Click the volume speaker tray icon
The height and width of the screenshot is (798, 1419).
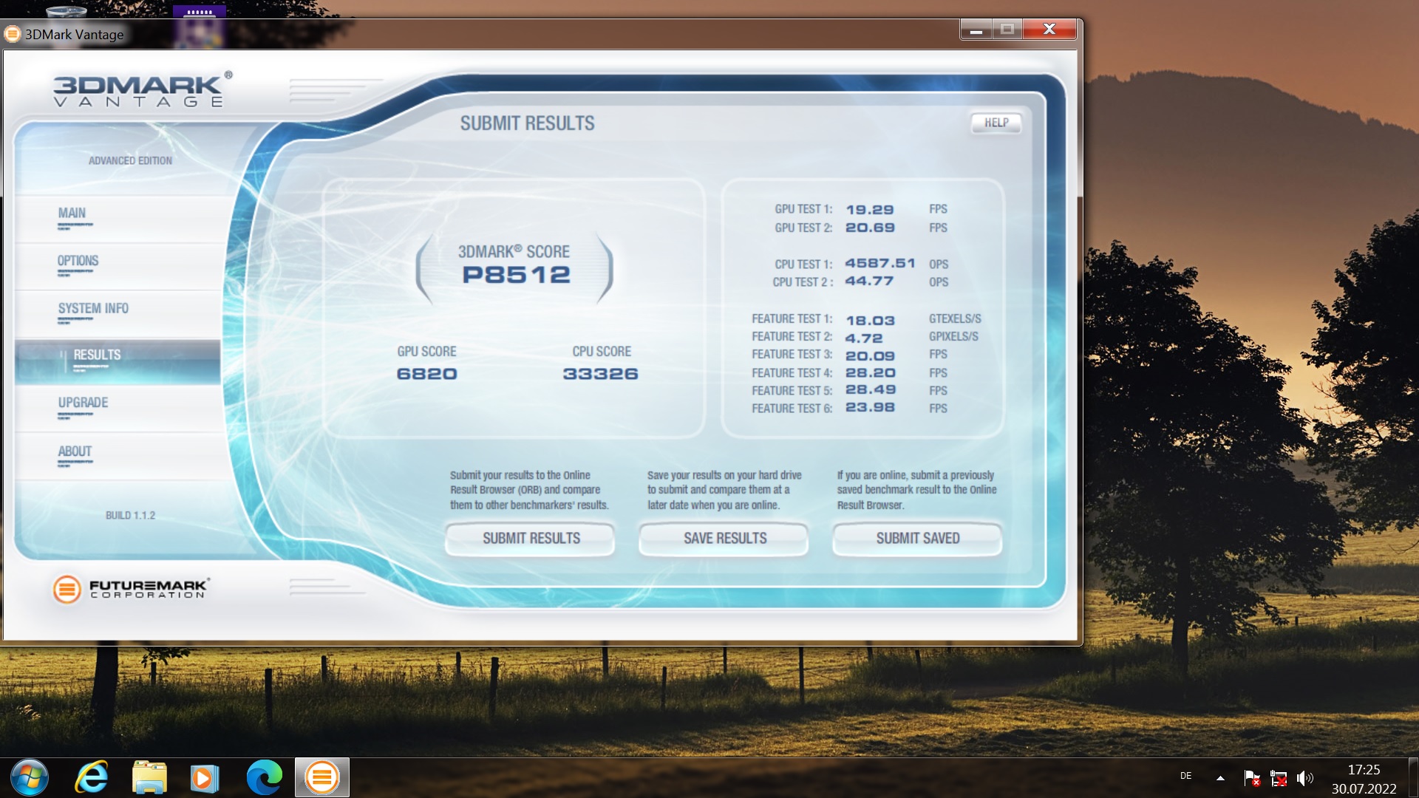[x=1305, y=778]
